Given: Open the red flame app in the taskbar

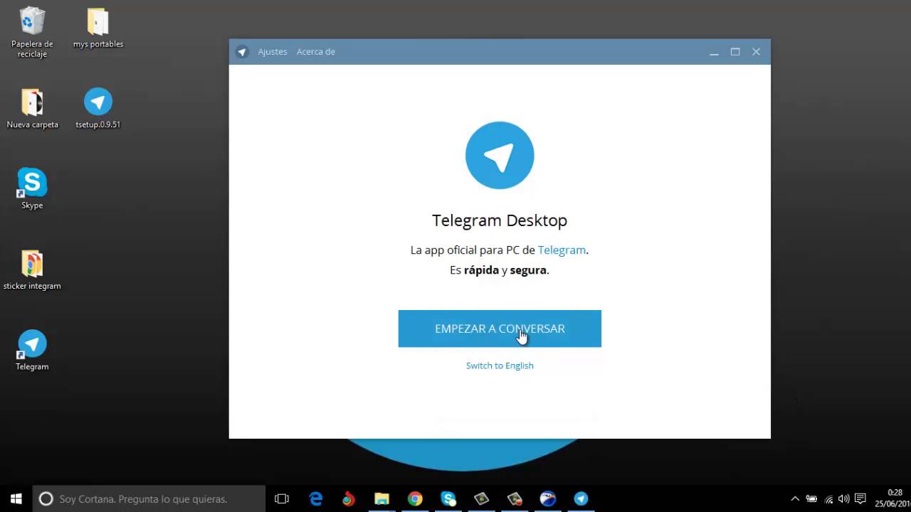Looking at the screenshot, I should (x=349, y=498).
